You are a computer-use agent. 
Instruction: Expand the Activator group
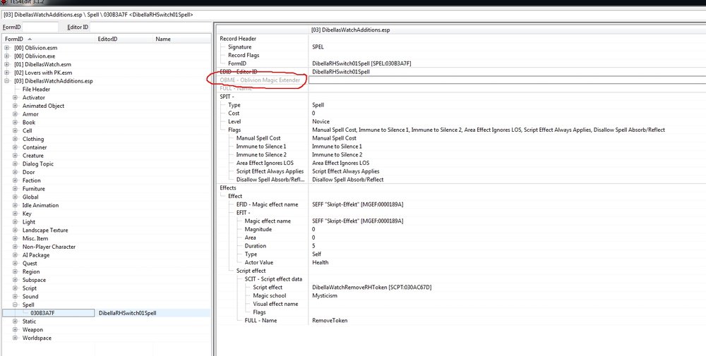(x=15, y=97)
